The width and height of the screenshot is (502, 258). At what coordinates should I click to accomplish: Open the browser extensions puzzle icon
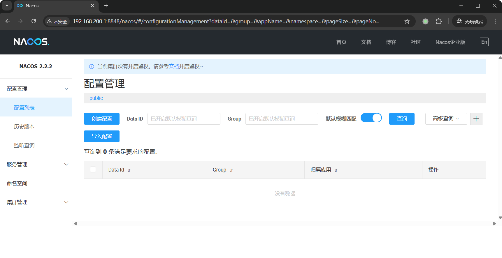pos(439,21)
